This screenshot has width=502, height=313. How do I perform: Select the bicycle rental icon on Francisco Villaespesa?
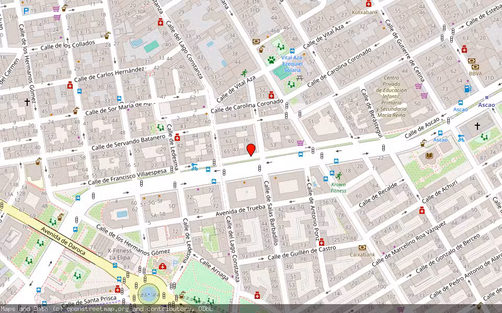tap(195, 167)
